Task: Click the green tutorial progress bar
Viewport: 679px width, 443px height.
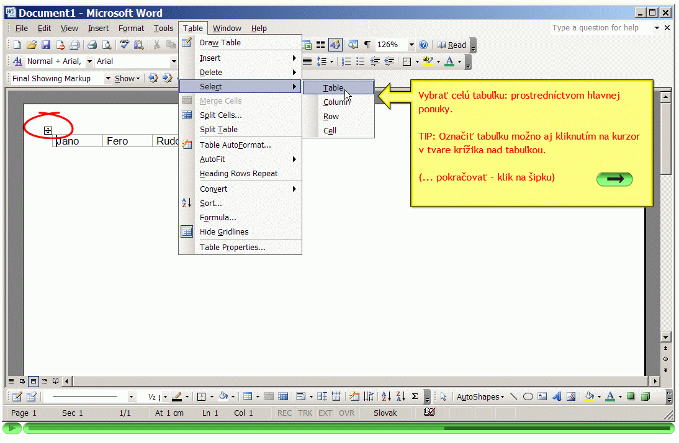Action: point(349,428)
